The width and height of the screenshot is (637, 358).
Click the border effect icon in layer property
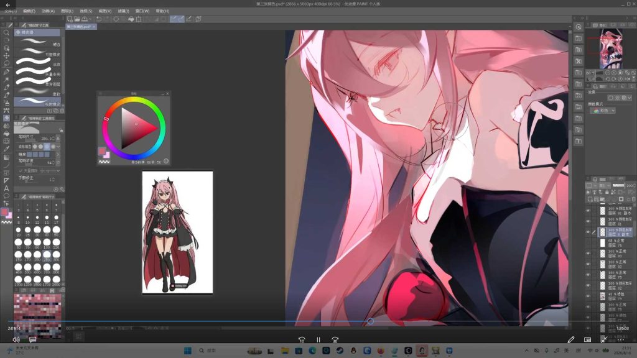click(611, 98)
